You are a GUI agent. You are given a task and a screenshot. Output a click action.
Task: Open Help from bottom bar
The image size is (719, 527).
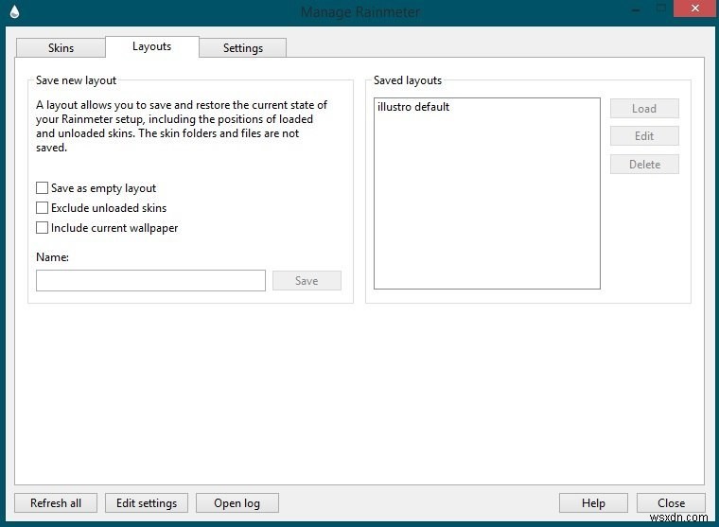point(593,502)
